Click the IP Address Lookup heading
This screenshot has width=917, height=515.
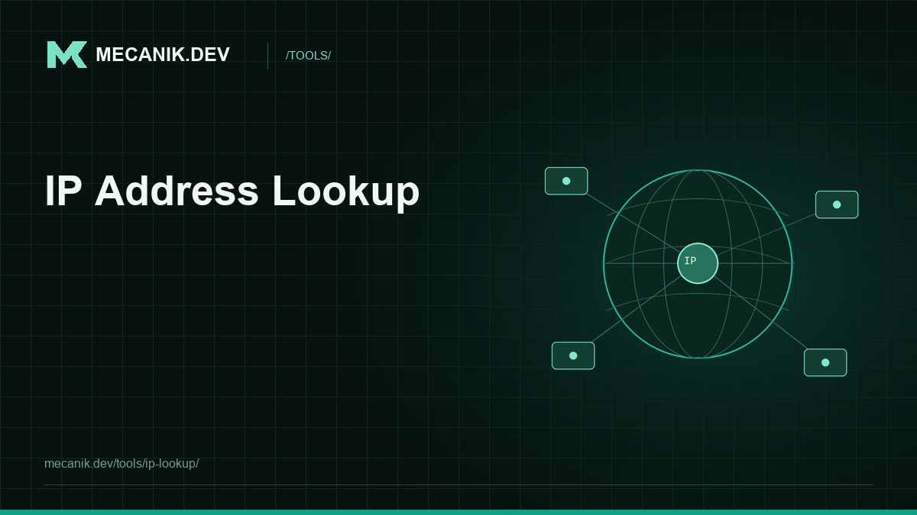point(232,192)
